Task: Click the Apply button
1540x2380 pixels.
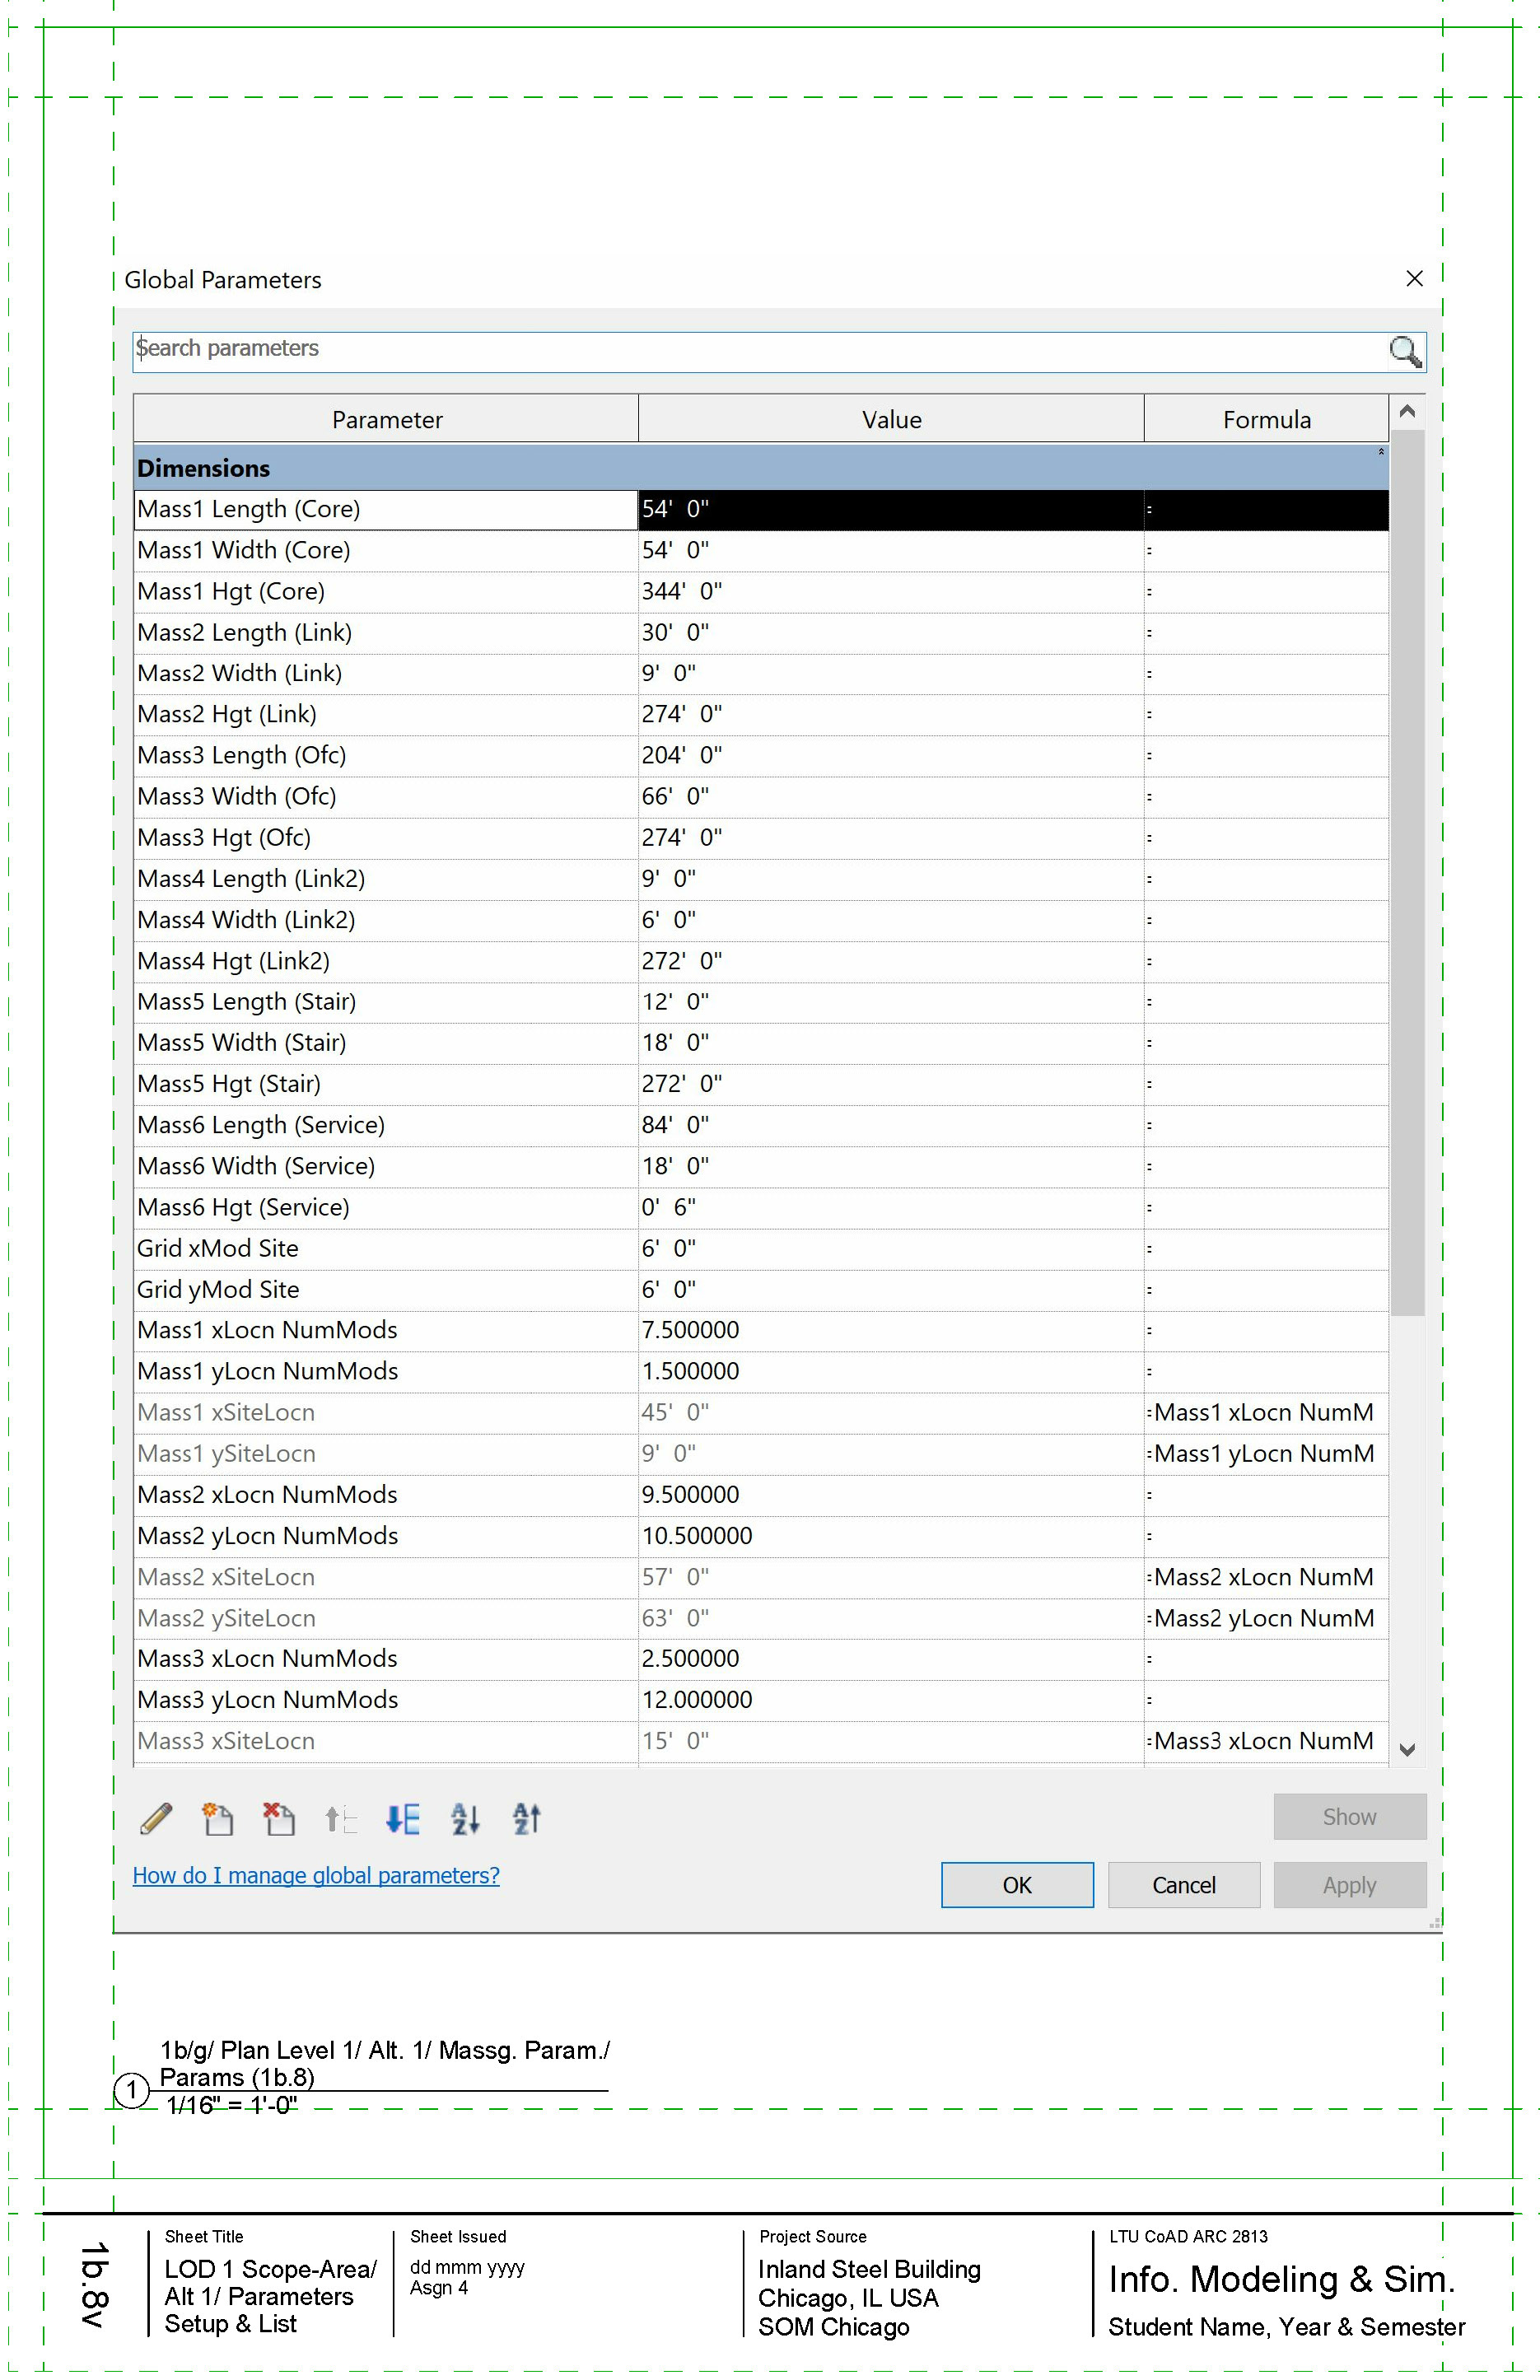Action: pyautogui.click(x=1350, y=1885)
